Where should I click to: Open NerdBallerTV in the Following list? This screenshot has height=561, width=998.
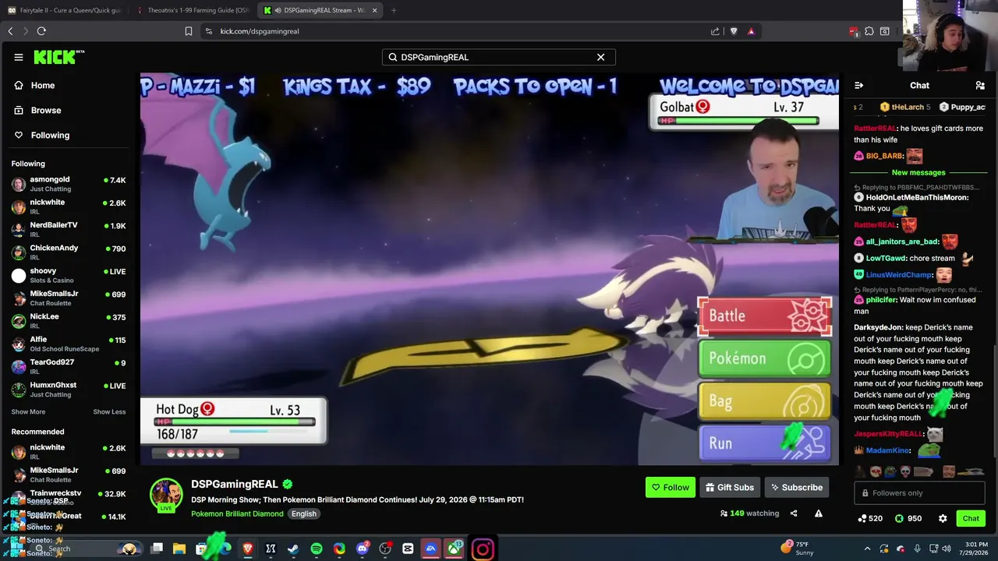pyautogui.click(x=69, y=229)
